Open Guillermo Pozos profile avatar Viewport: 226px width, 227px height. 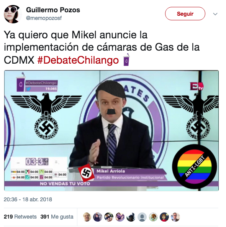coord(13,14)
